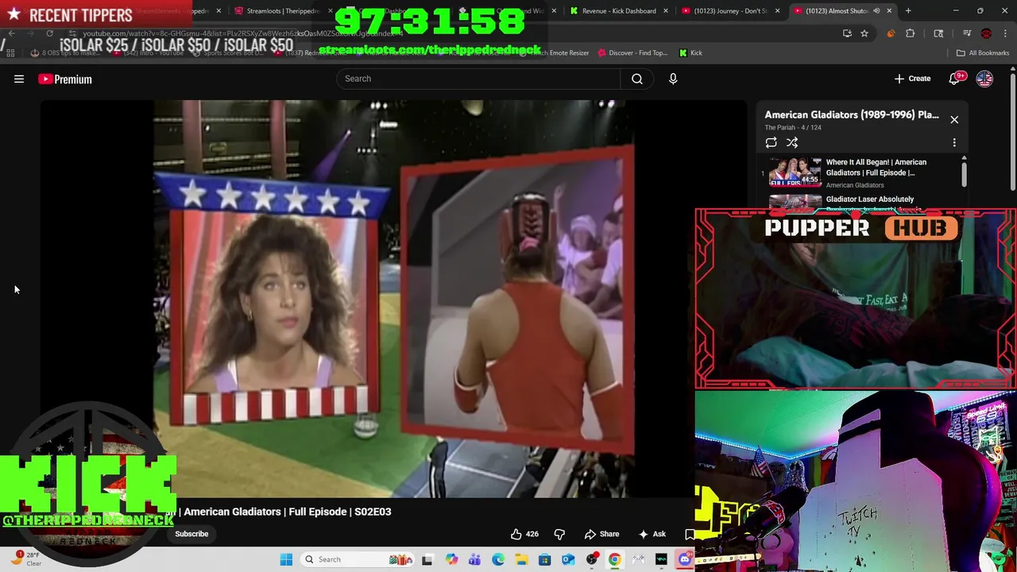Go to YouTube Premium home logo
This screenshot has width=1017, height=572.
click(x=65, y=79)
